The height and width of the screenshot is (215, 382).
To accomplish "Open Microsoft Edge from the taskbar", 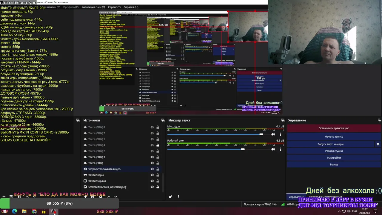I will (14, 211).
